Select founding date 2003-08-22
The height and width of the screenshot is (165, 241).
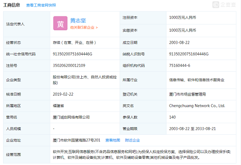[179, 43]
